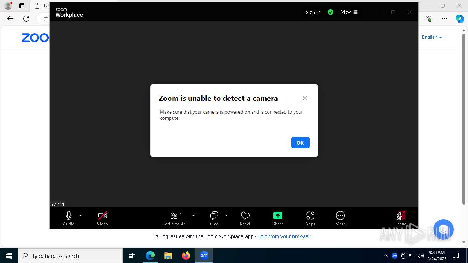
Task: Click the admin name label in the video
Action: coord(57,204)
